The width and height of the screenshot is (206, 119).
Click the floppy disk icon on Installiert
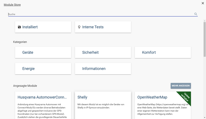[19, 27]
